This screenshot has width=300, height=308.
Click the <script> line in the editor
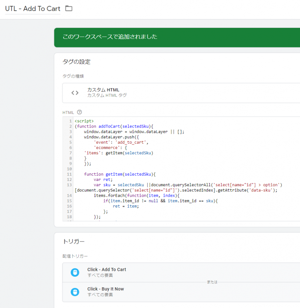point(84,121)
